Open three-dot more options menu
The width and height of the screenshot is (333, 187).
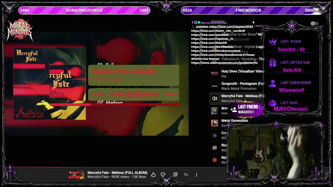196,175
